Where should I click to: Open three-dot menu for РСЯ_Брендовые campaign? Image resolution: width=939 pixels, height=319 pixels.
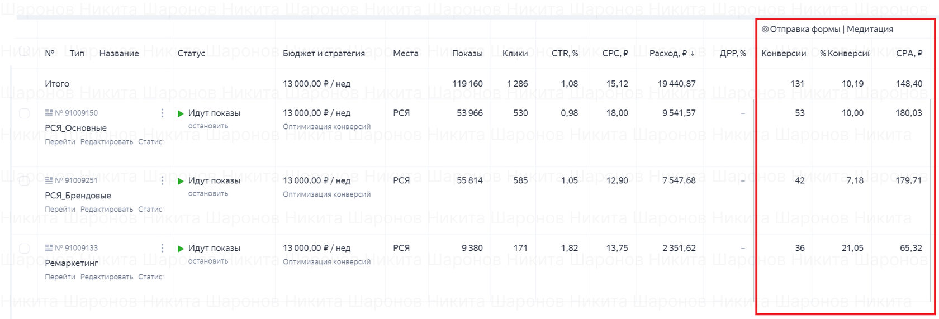tap(162, 181)
